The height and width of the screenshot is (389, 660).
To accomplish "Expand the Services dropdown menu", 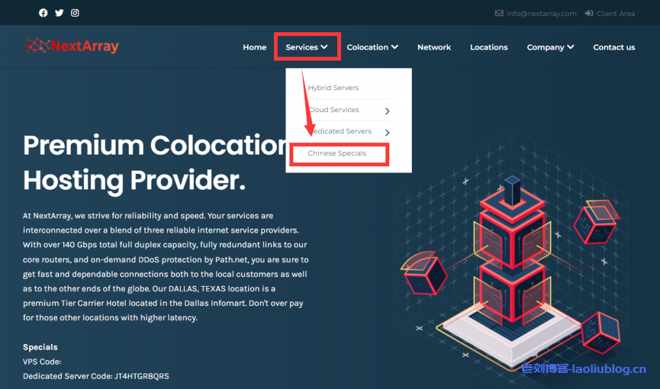I will (307, 47).
